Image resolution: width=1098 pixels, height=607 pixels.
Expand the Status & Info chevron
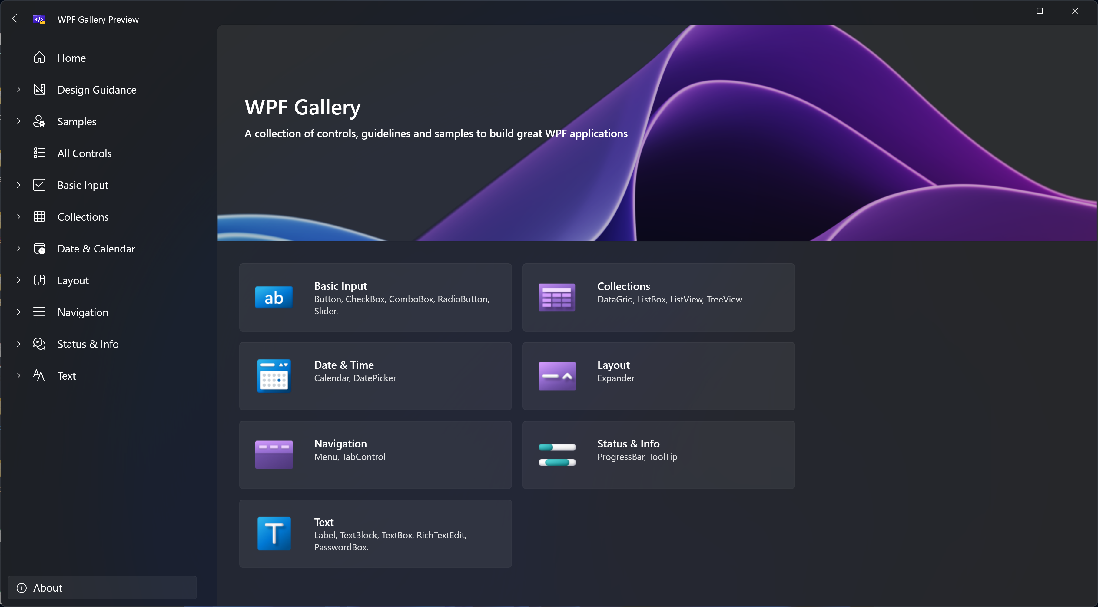18,344
